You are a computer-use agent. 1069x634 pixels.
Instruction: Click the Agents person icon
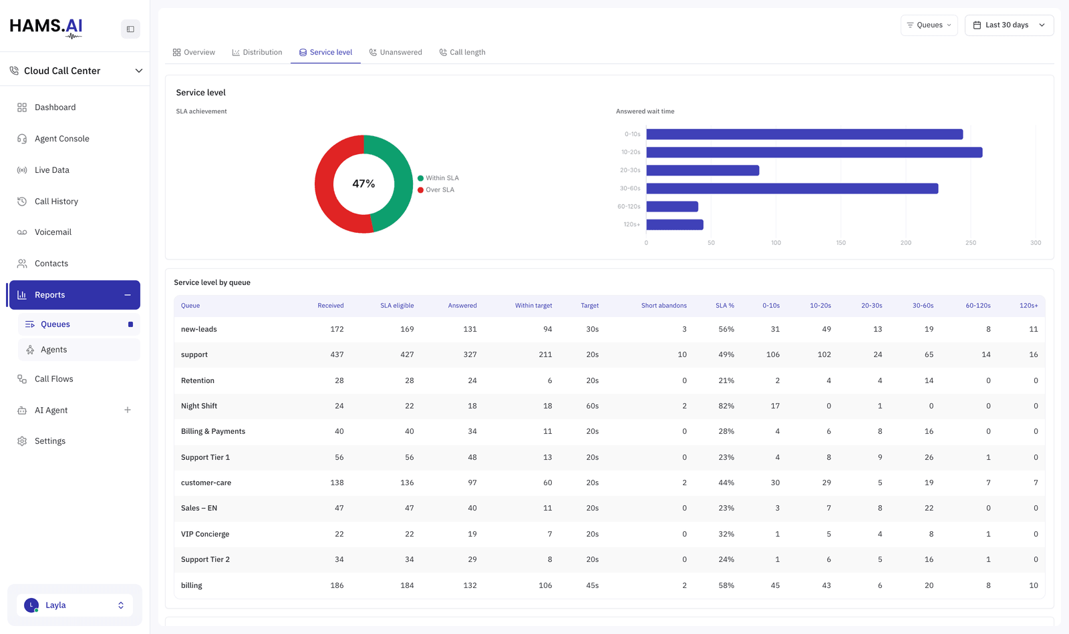[x=30, y=350]
